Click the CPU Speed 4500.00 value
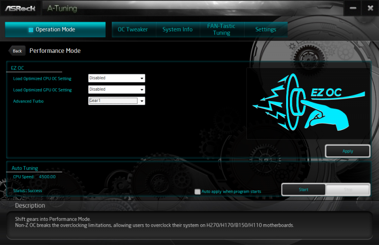This screenshot has height=245, width=379. tap(47, 177)
